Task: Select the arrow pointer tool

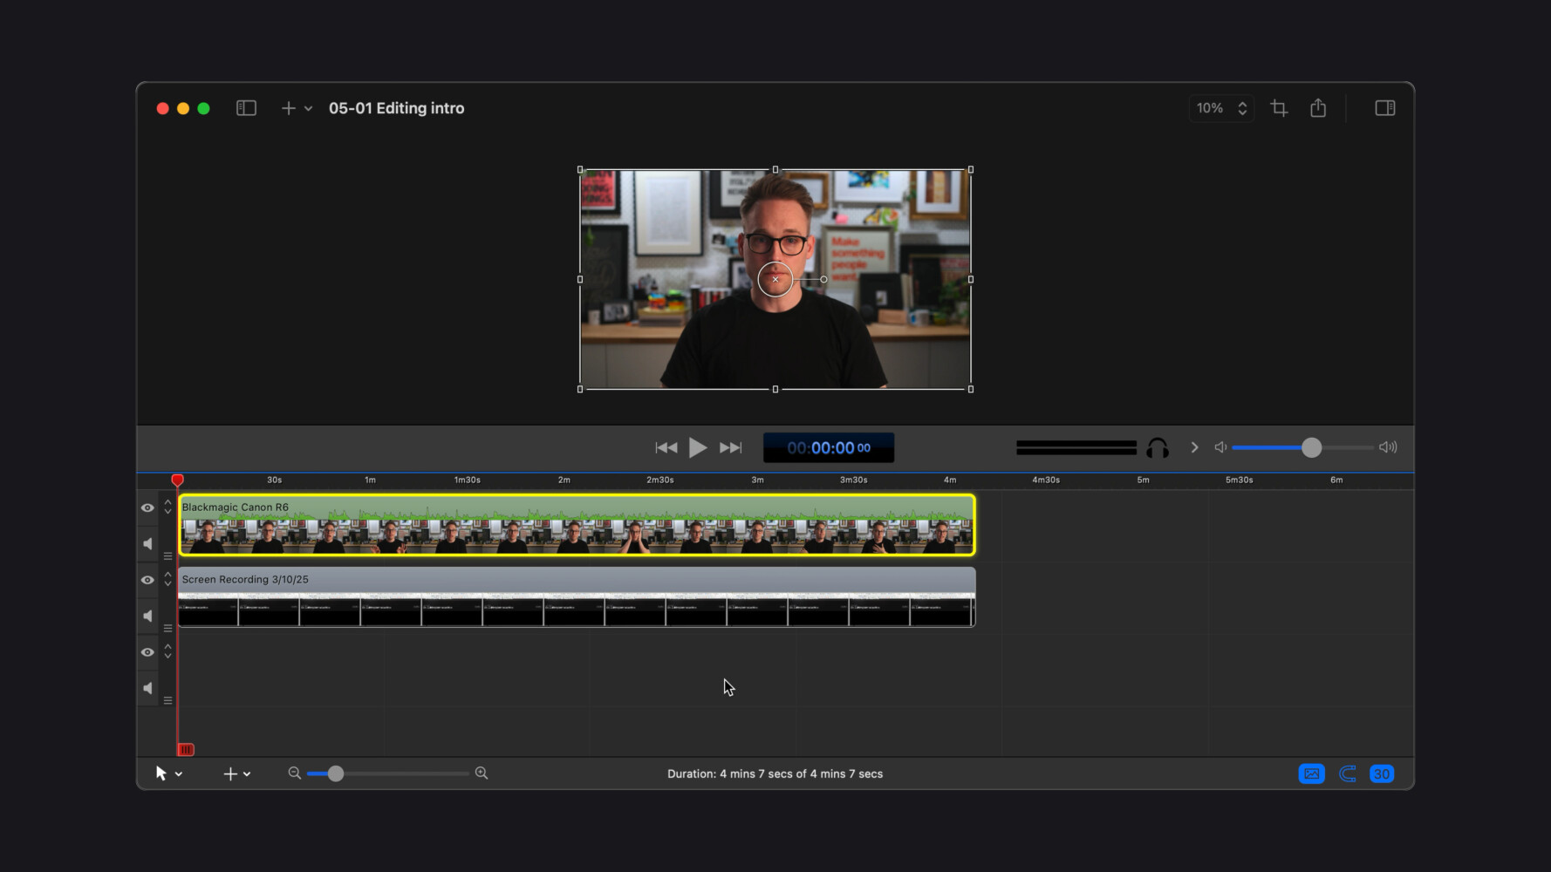Action: pyautogui.click(x=161, y=773)
